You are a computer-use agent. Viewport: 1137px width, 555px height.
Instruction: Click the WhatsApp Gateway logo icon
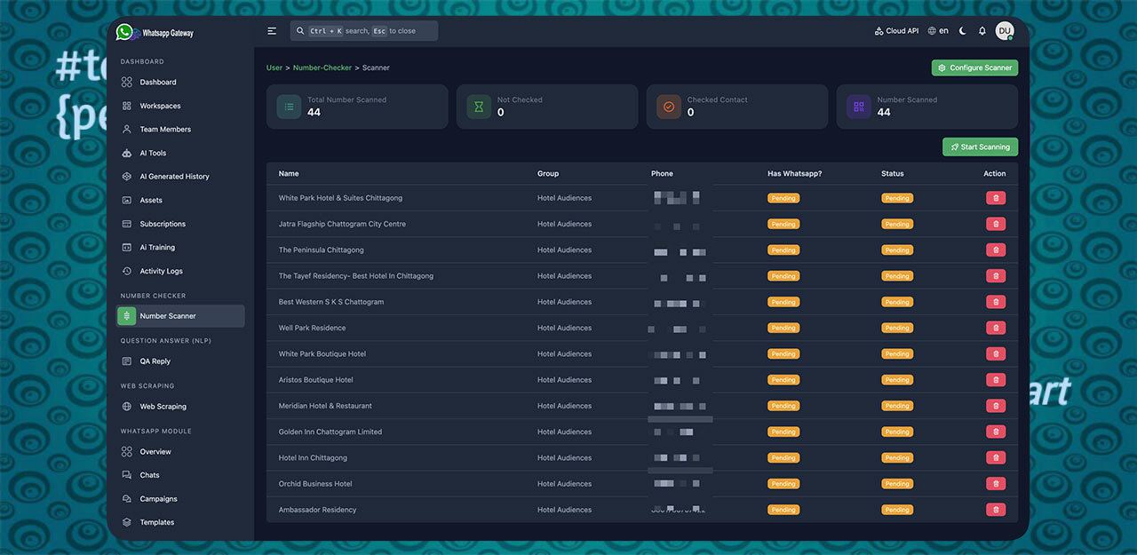[124, 32]
